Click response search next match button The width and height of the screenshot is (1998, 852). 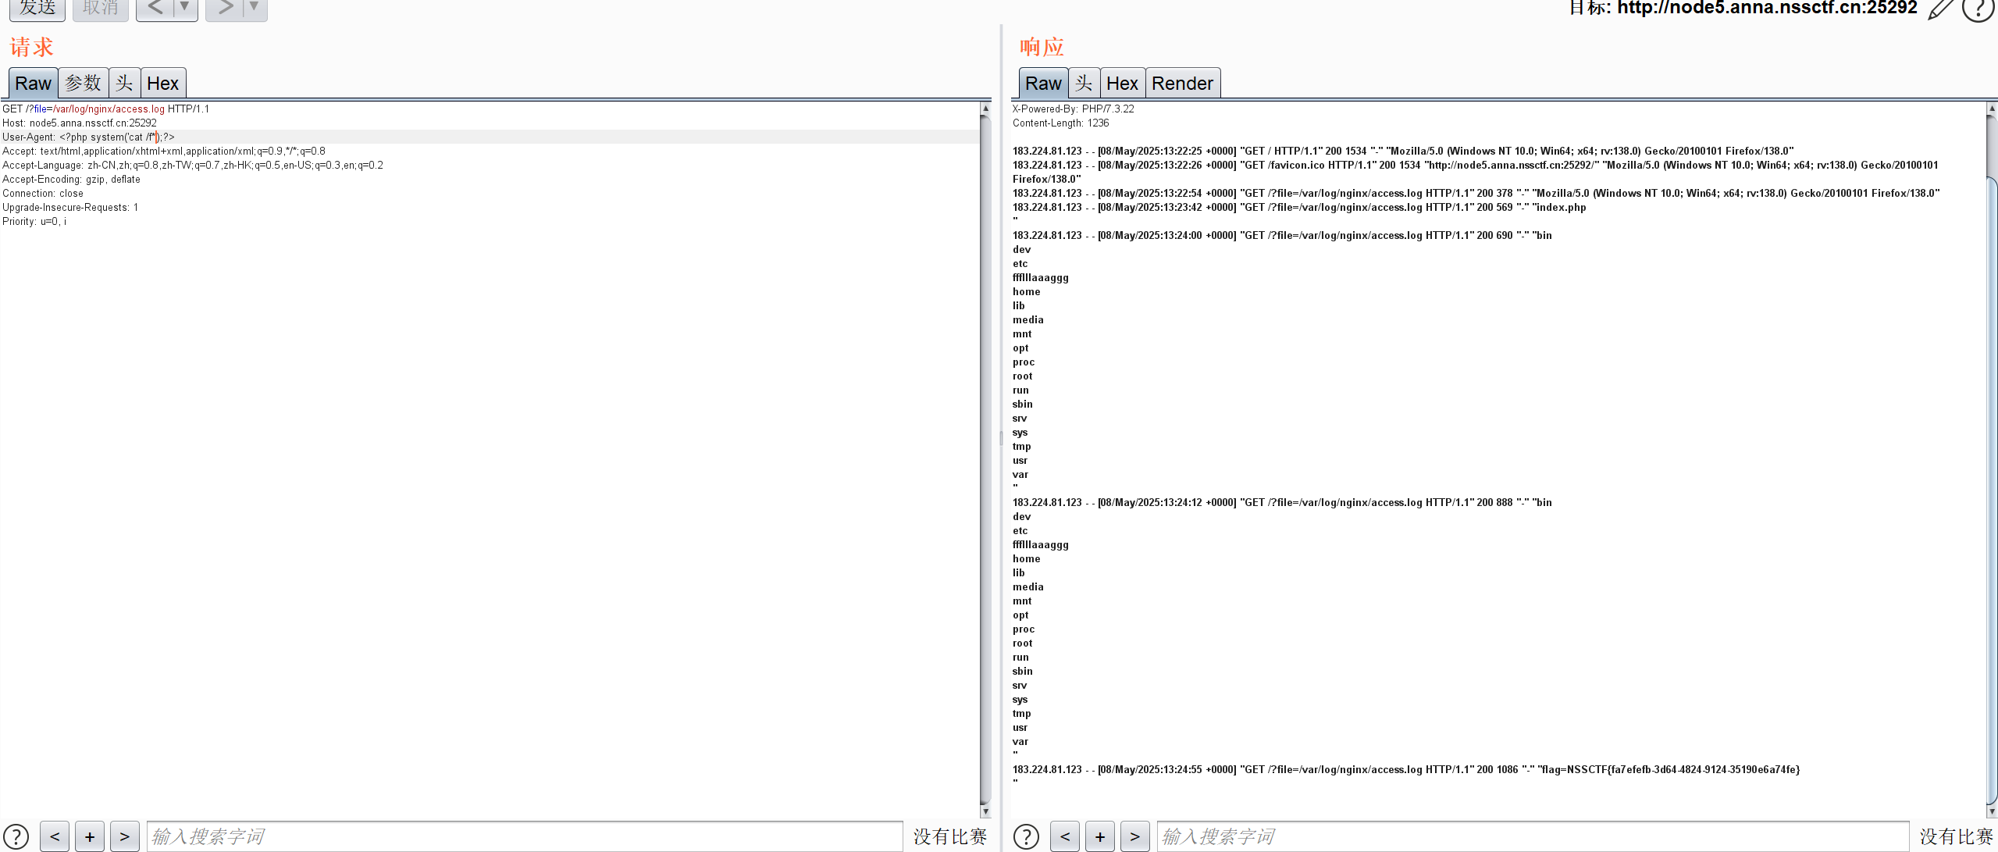click(x=1134, y=836)
